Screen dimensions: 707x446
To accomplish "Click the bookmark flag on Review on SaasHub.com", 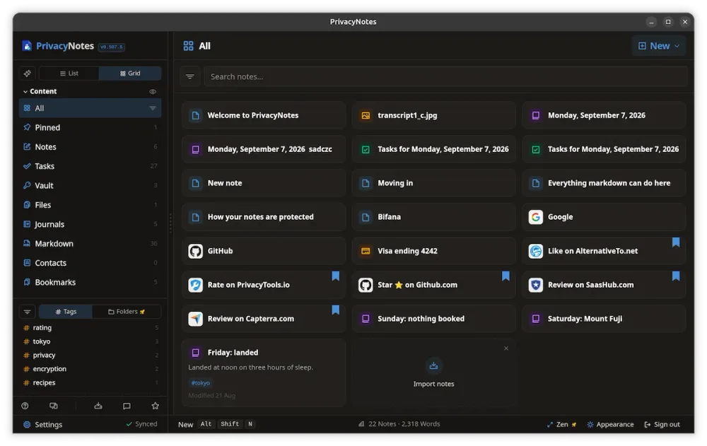I will (675, 276).
